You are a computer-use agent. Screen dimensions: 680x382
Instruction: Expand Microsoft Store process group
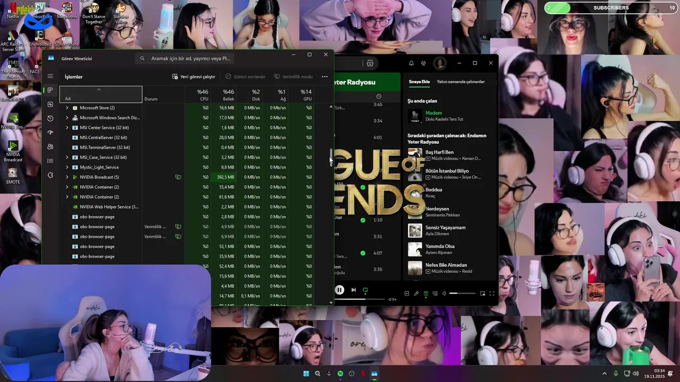[x=67, y=108]
